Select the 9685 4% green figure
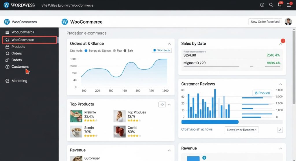Viewport: 296px width, 161px height. (273, 63)
